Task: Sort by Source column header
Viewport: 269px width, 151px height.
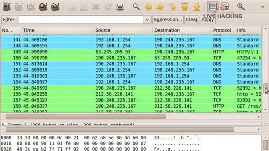Action: click(x=123, y=30)
